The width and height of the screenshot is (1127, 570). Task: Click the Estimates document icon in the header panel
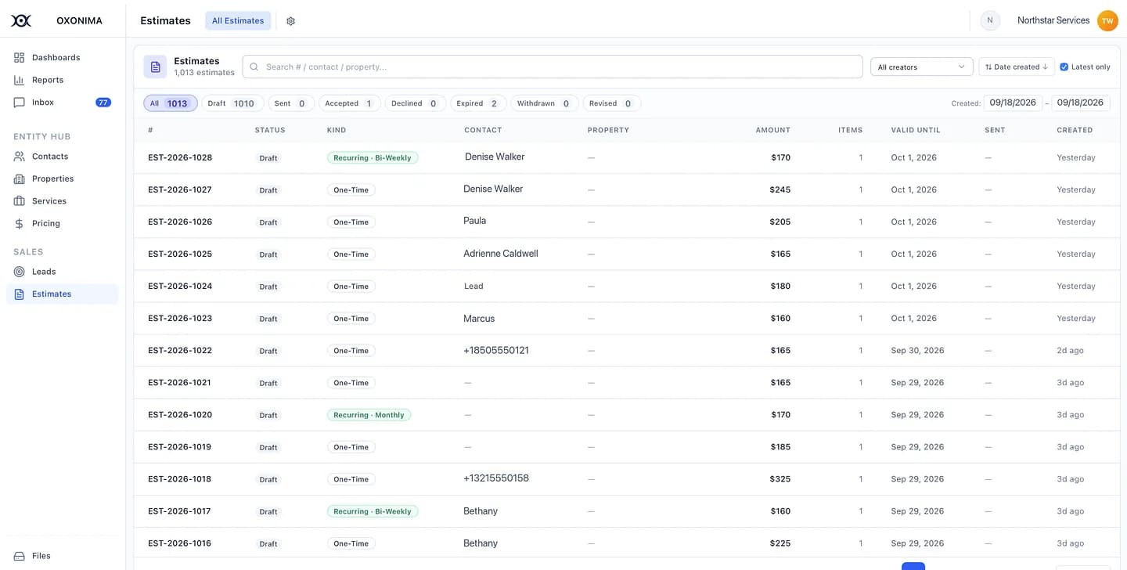[155, 67]
